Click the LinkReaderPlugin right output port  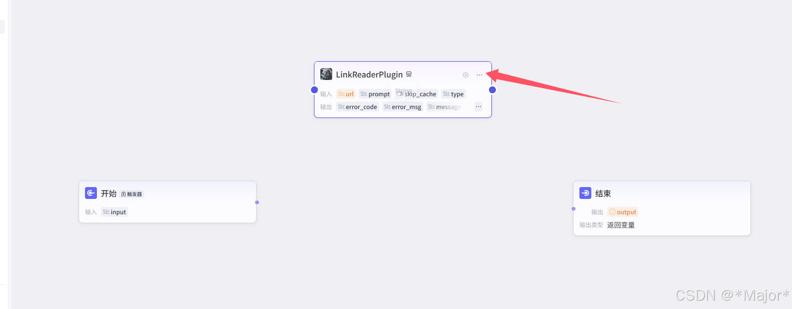tap(492, 90)
